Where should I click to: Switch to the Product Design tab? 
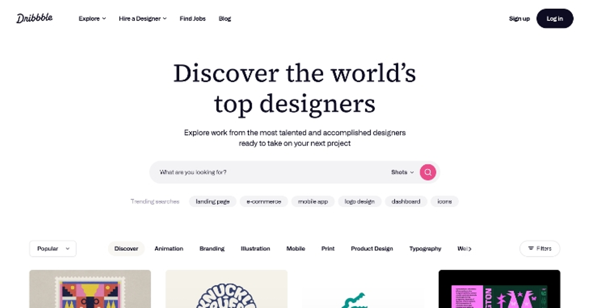[372, 248]
